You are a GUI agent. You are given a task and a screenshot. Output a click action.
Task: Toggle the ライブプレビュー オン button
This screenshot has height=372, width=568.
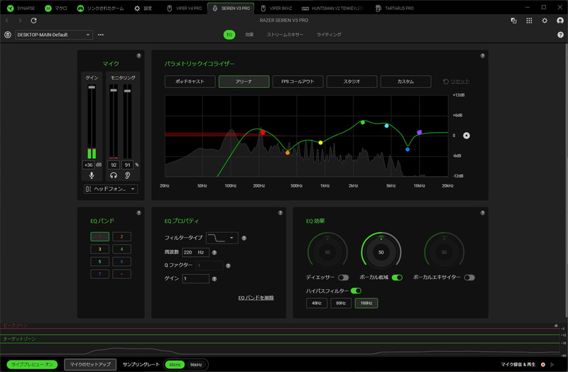pos(32,364)
